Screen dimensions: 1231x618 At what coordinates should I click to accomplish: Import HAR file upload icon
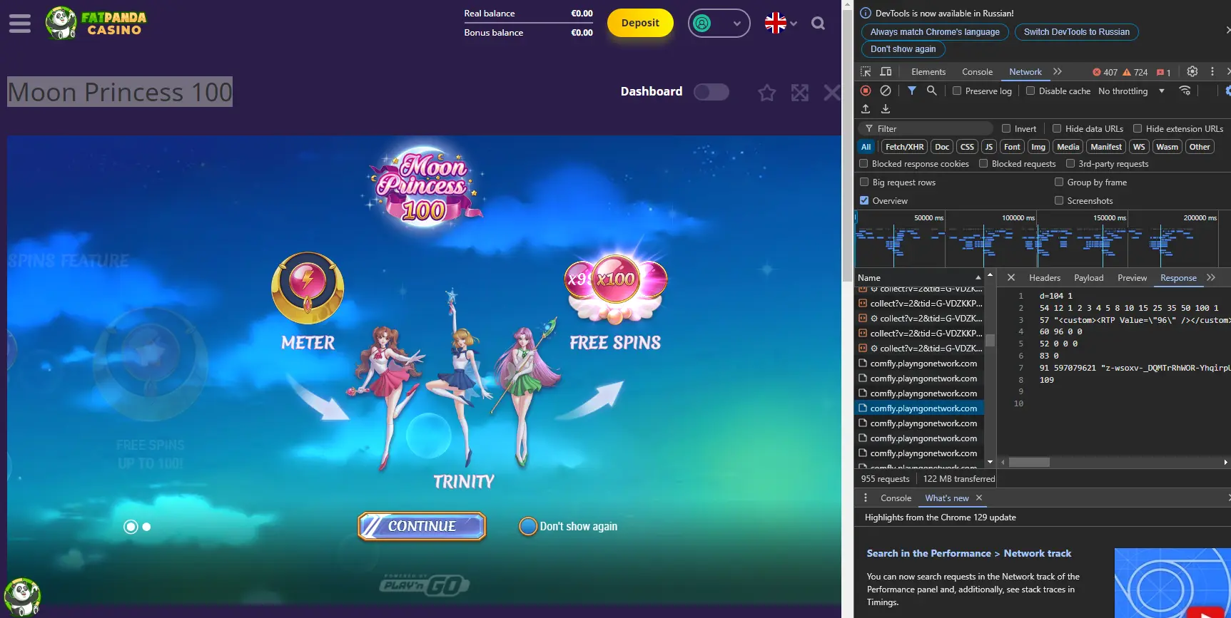click(x=866, y=109)
